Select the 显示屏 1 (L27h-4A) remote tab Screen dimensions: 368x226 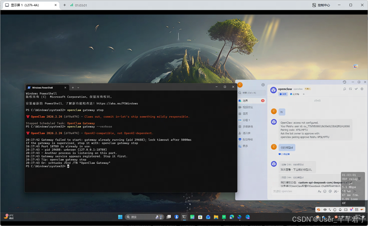(30, 5)
